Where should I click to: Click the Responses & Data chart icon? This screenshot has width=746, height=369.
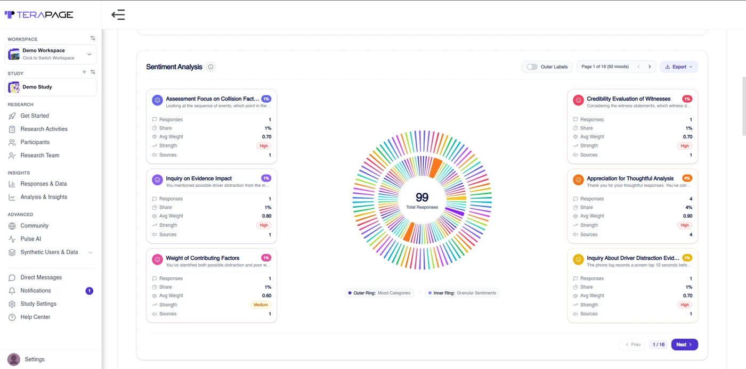coord(12,184)
